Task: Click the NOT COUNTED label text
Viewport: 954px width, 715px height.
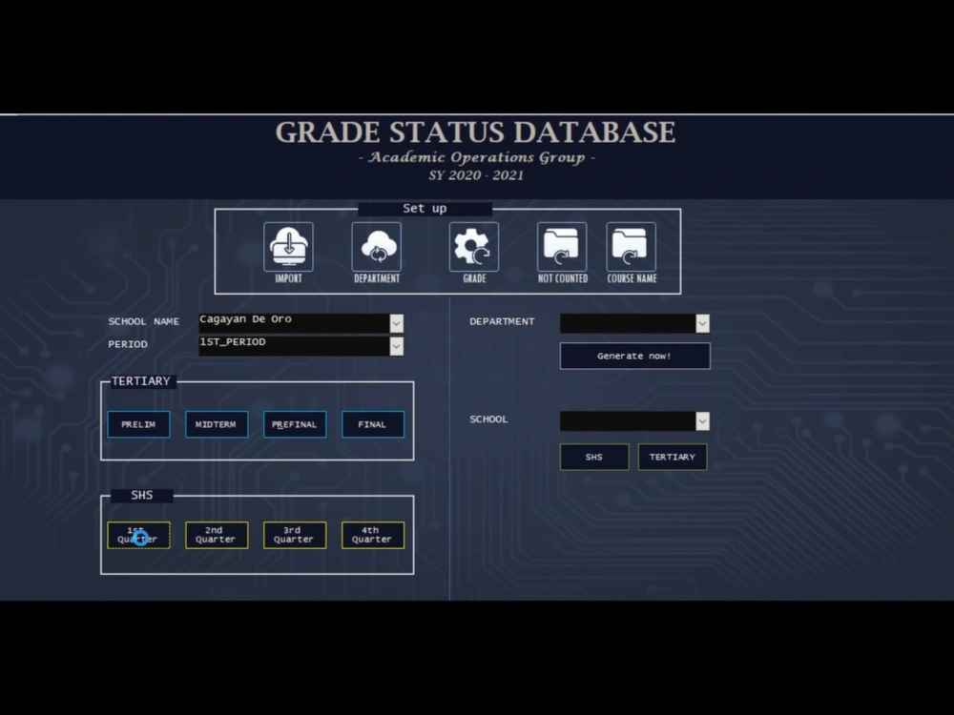Action: point(563,278)
